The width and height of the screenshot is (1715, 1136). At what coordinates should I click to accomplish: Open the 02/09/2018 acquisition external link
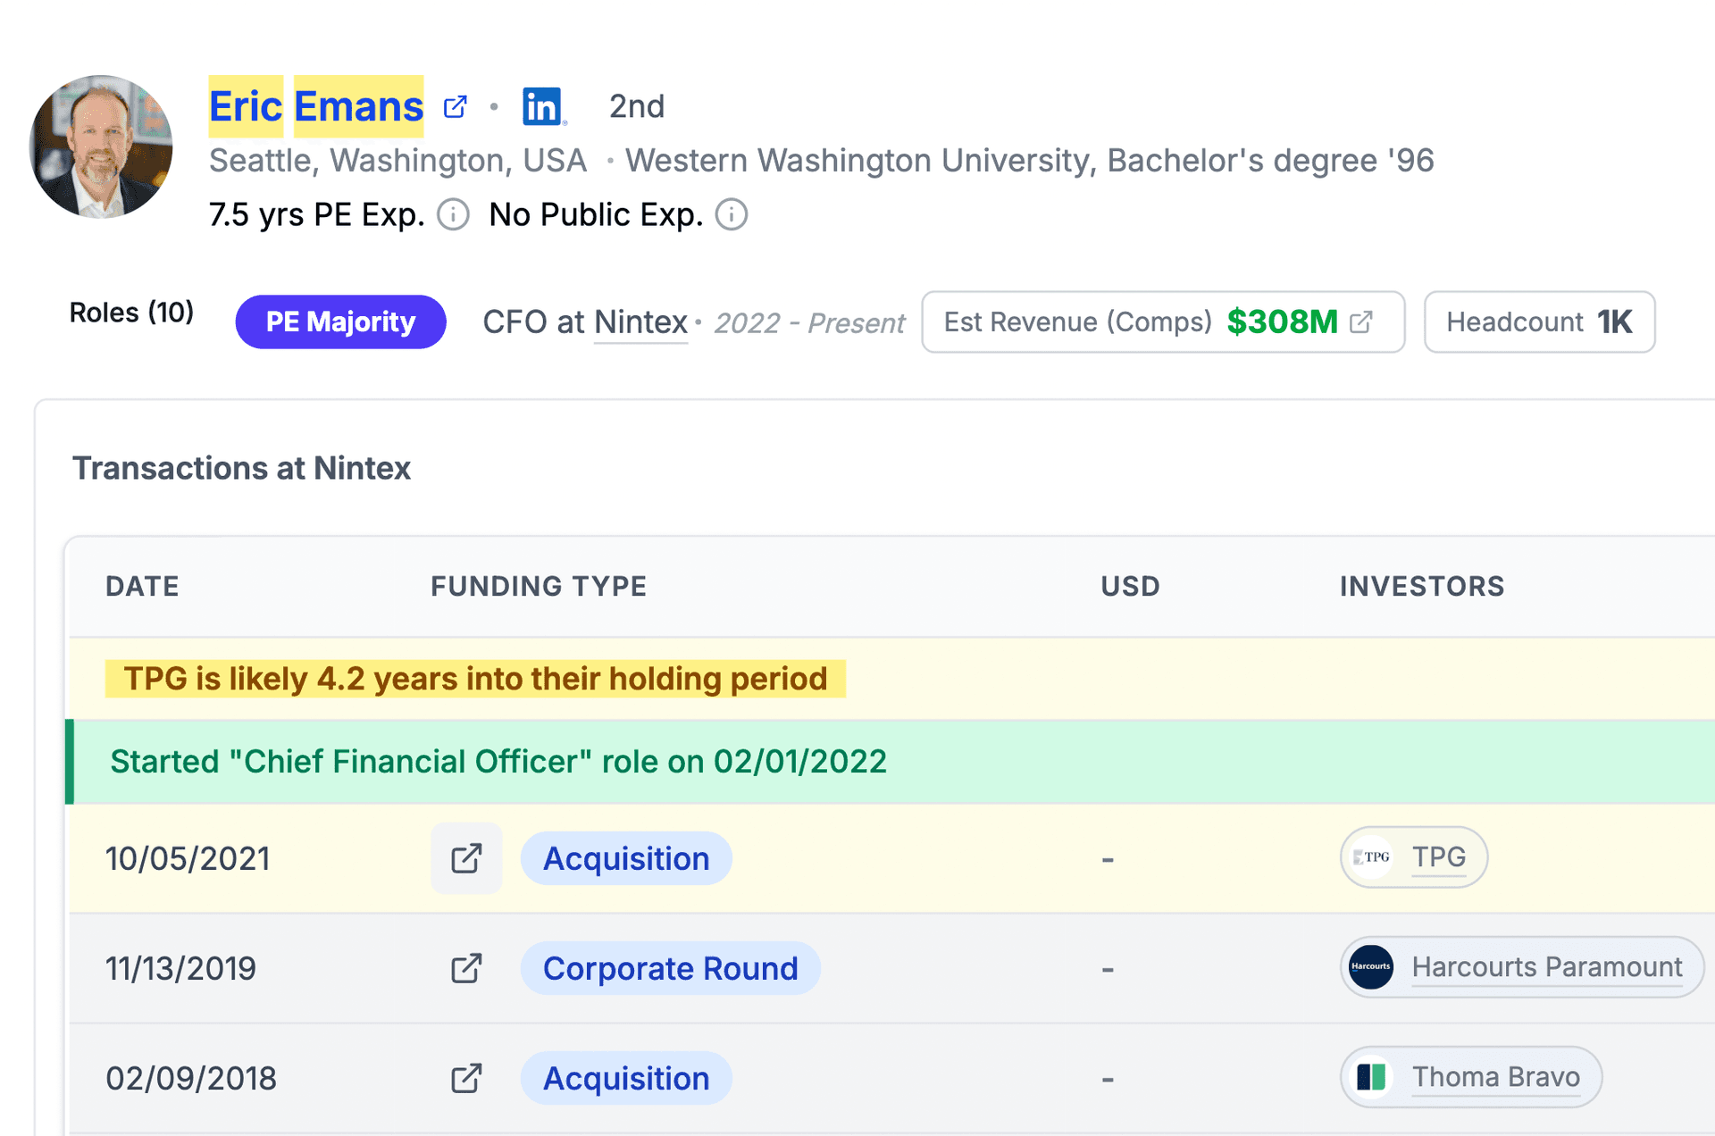point(465,1078)
